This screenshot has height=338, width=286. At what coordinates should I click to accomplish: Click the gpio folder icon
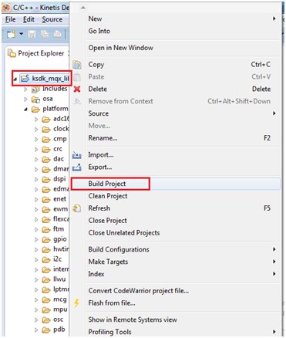(46, 240)
